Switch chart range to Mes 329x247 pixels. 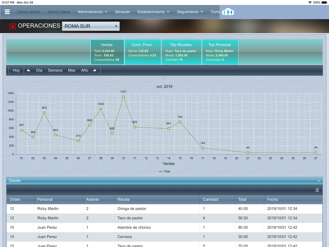point(72,70)
